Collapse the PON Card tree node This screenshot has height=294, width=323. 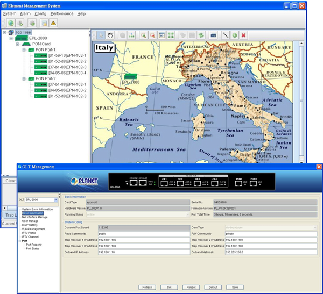(x=18, y=44)
